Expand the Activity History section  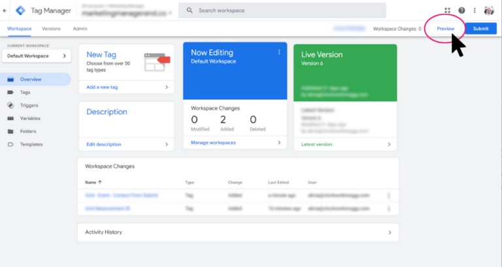point(237,232)
